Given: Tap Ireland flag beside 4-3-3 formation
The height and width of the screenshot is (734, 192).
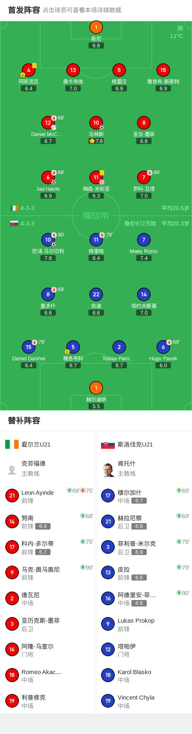Looking at the screenshot, I should 14,208.
